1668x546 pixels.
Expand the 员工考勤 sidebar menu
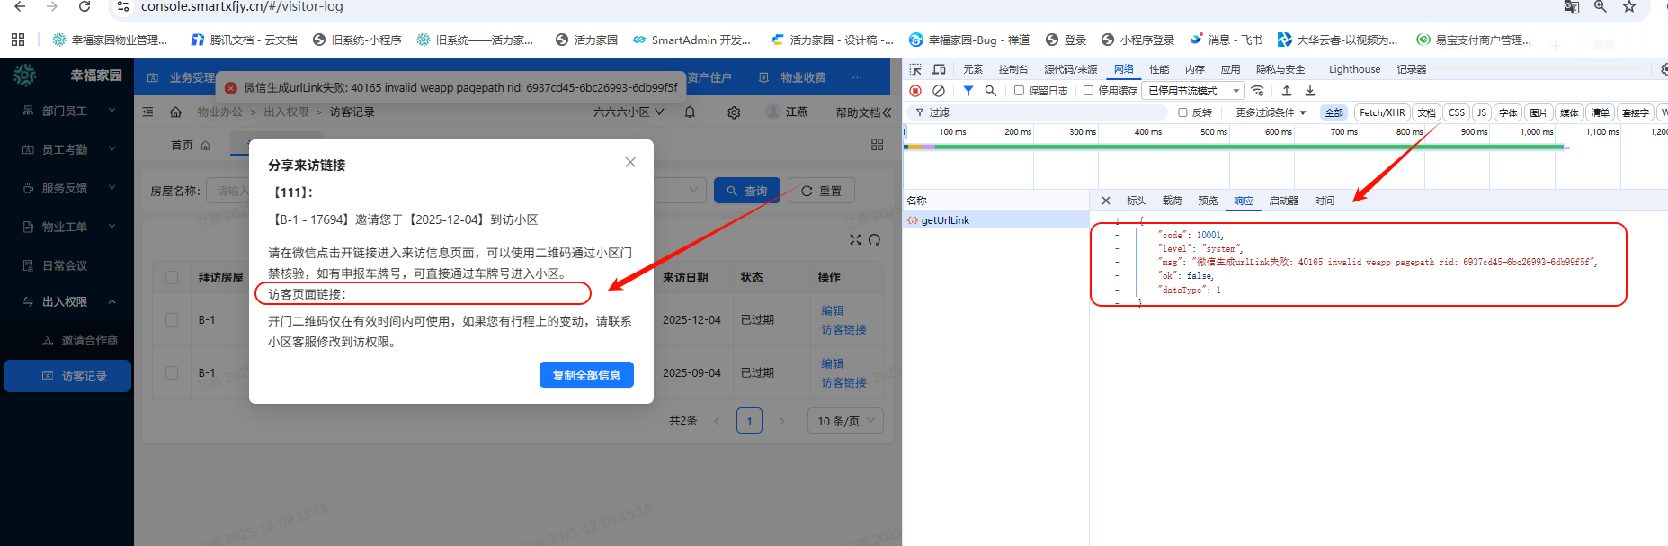coord(67,149)
